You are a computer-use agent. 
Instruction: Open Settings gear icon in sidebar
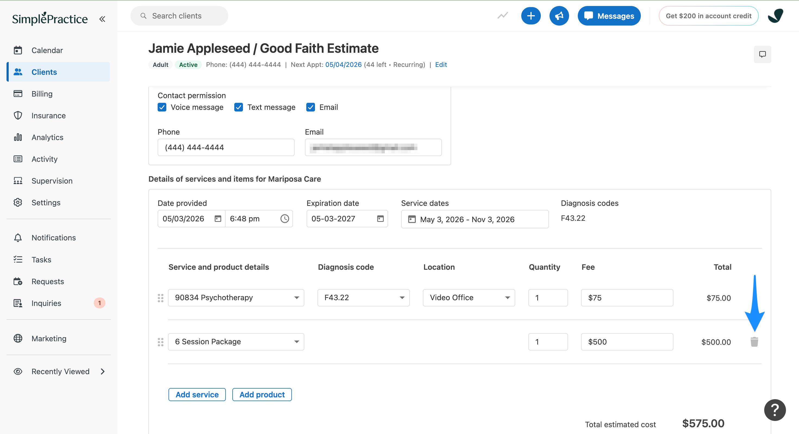tap(18, 202)
